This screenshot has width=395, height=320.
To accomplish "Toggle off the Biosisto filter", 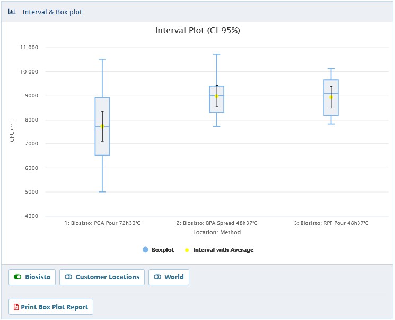I will point(32,277).
